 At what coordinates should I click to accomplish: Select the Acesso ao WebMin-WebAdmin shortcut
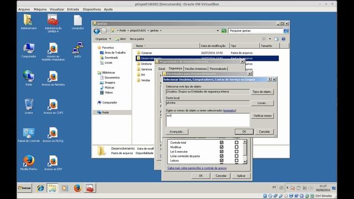[x=53, y=51]
